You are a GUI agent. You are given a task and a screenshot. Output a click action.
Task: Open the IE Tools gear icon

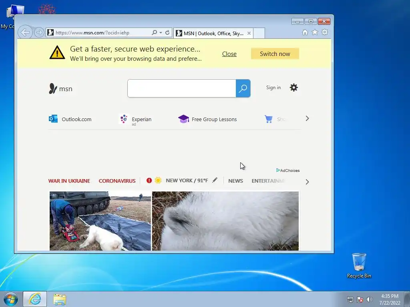[324, 32]
